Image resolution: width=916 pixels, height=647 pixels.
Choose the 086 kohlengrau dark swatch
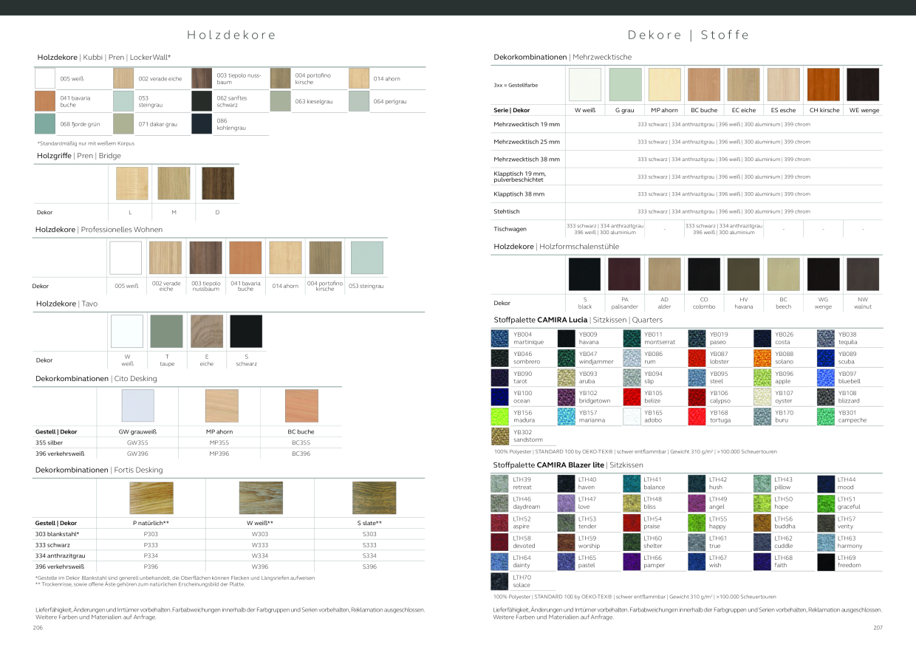point(202,124)
